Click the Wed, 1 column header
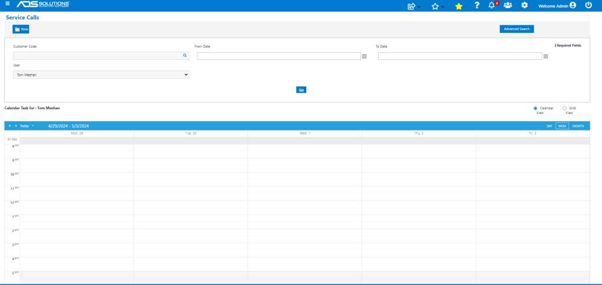The image size is (602, 285). tap(305, 133)
